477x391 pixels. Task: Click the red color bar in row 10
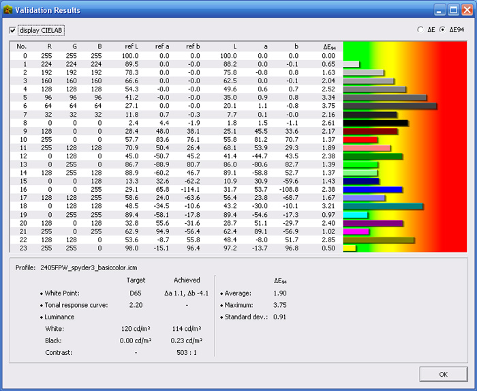[359, 139]
